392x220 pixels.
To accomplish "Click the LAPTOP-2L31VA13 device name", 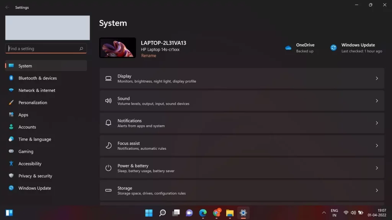I will (x=163, y=43).
